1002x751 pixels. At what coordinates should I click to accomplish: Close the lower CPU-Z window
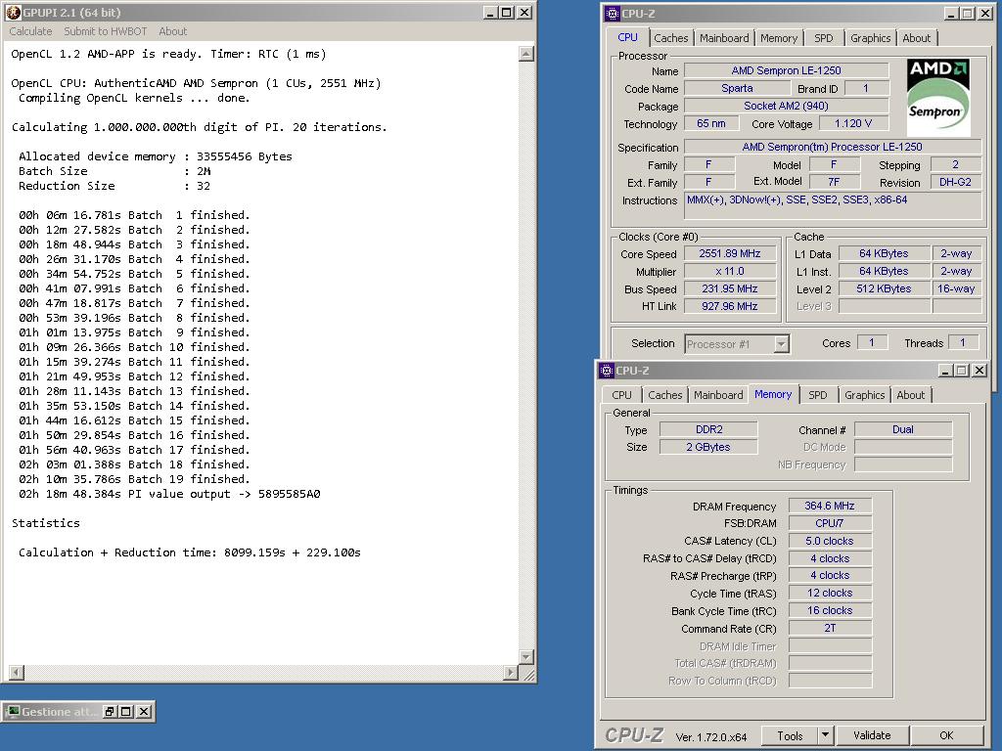pos(979,371)
